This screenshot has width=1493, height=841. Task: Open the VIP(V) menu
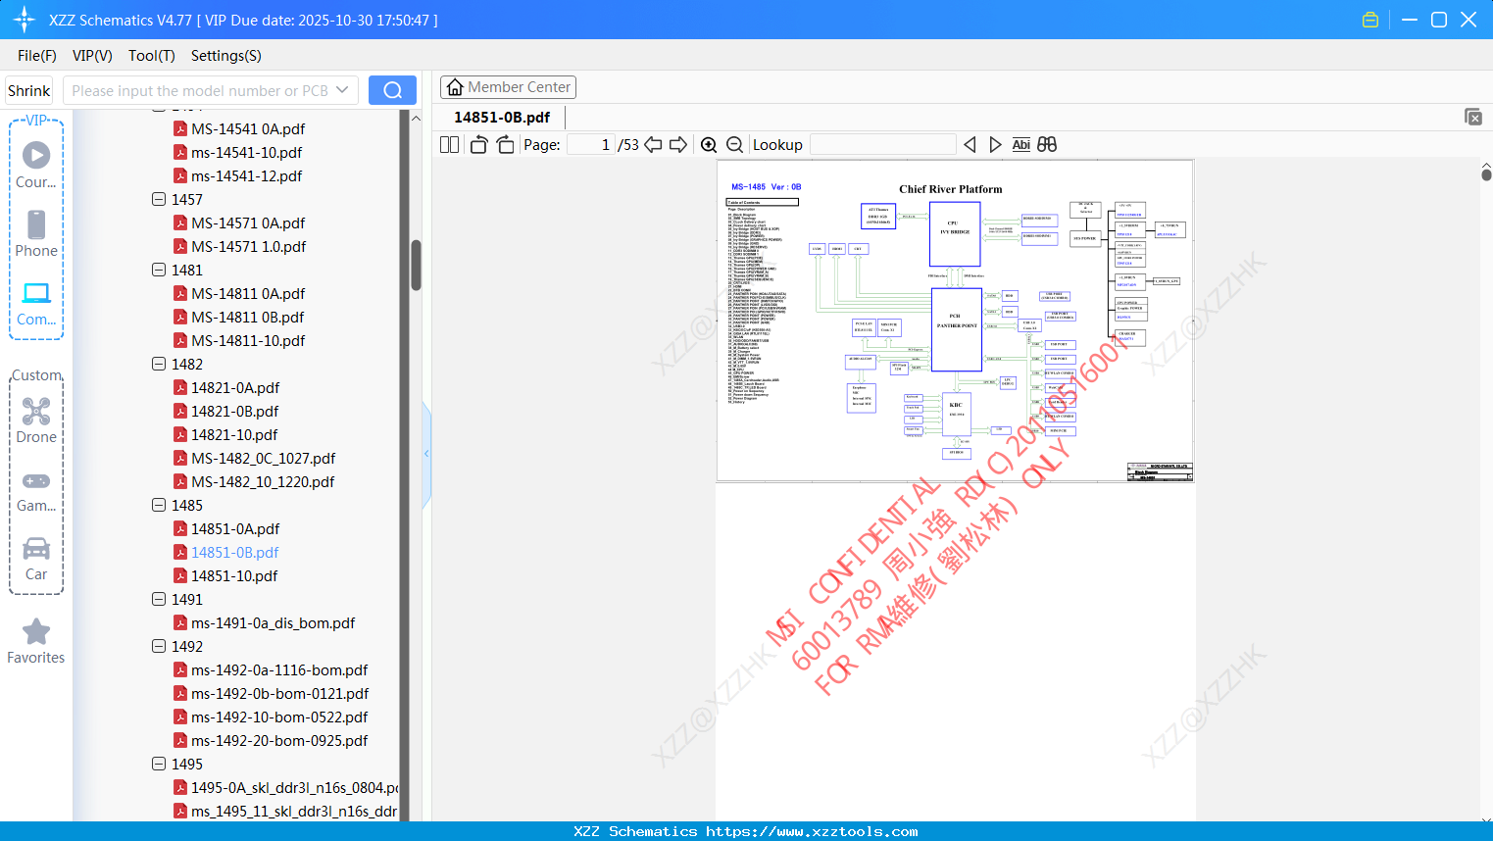pyautogui.click(x=92, y=56)
